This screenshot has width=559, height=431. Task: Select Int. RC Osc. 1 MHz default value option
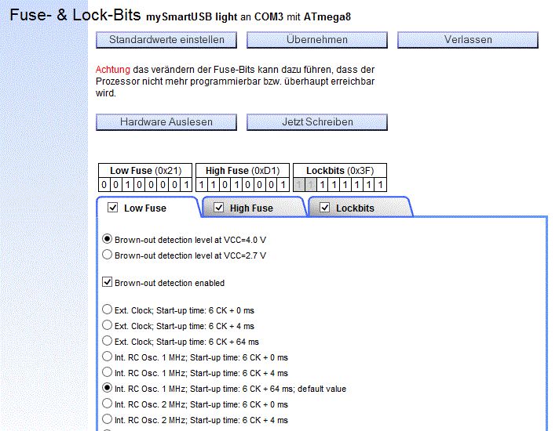click(x=108, y=388)
